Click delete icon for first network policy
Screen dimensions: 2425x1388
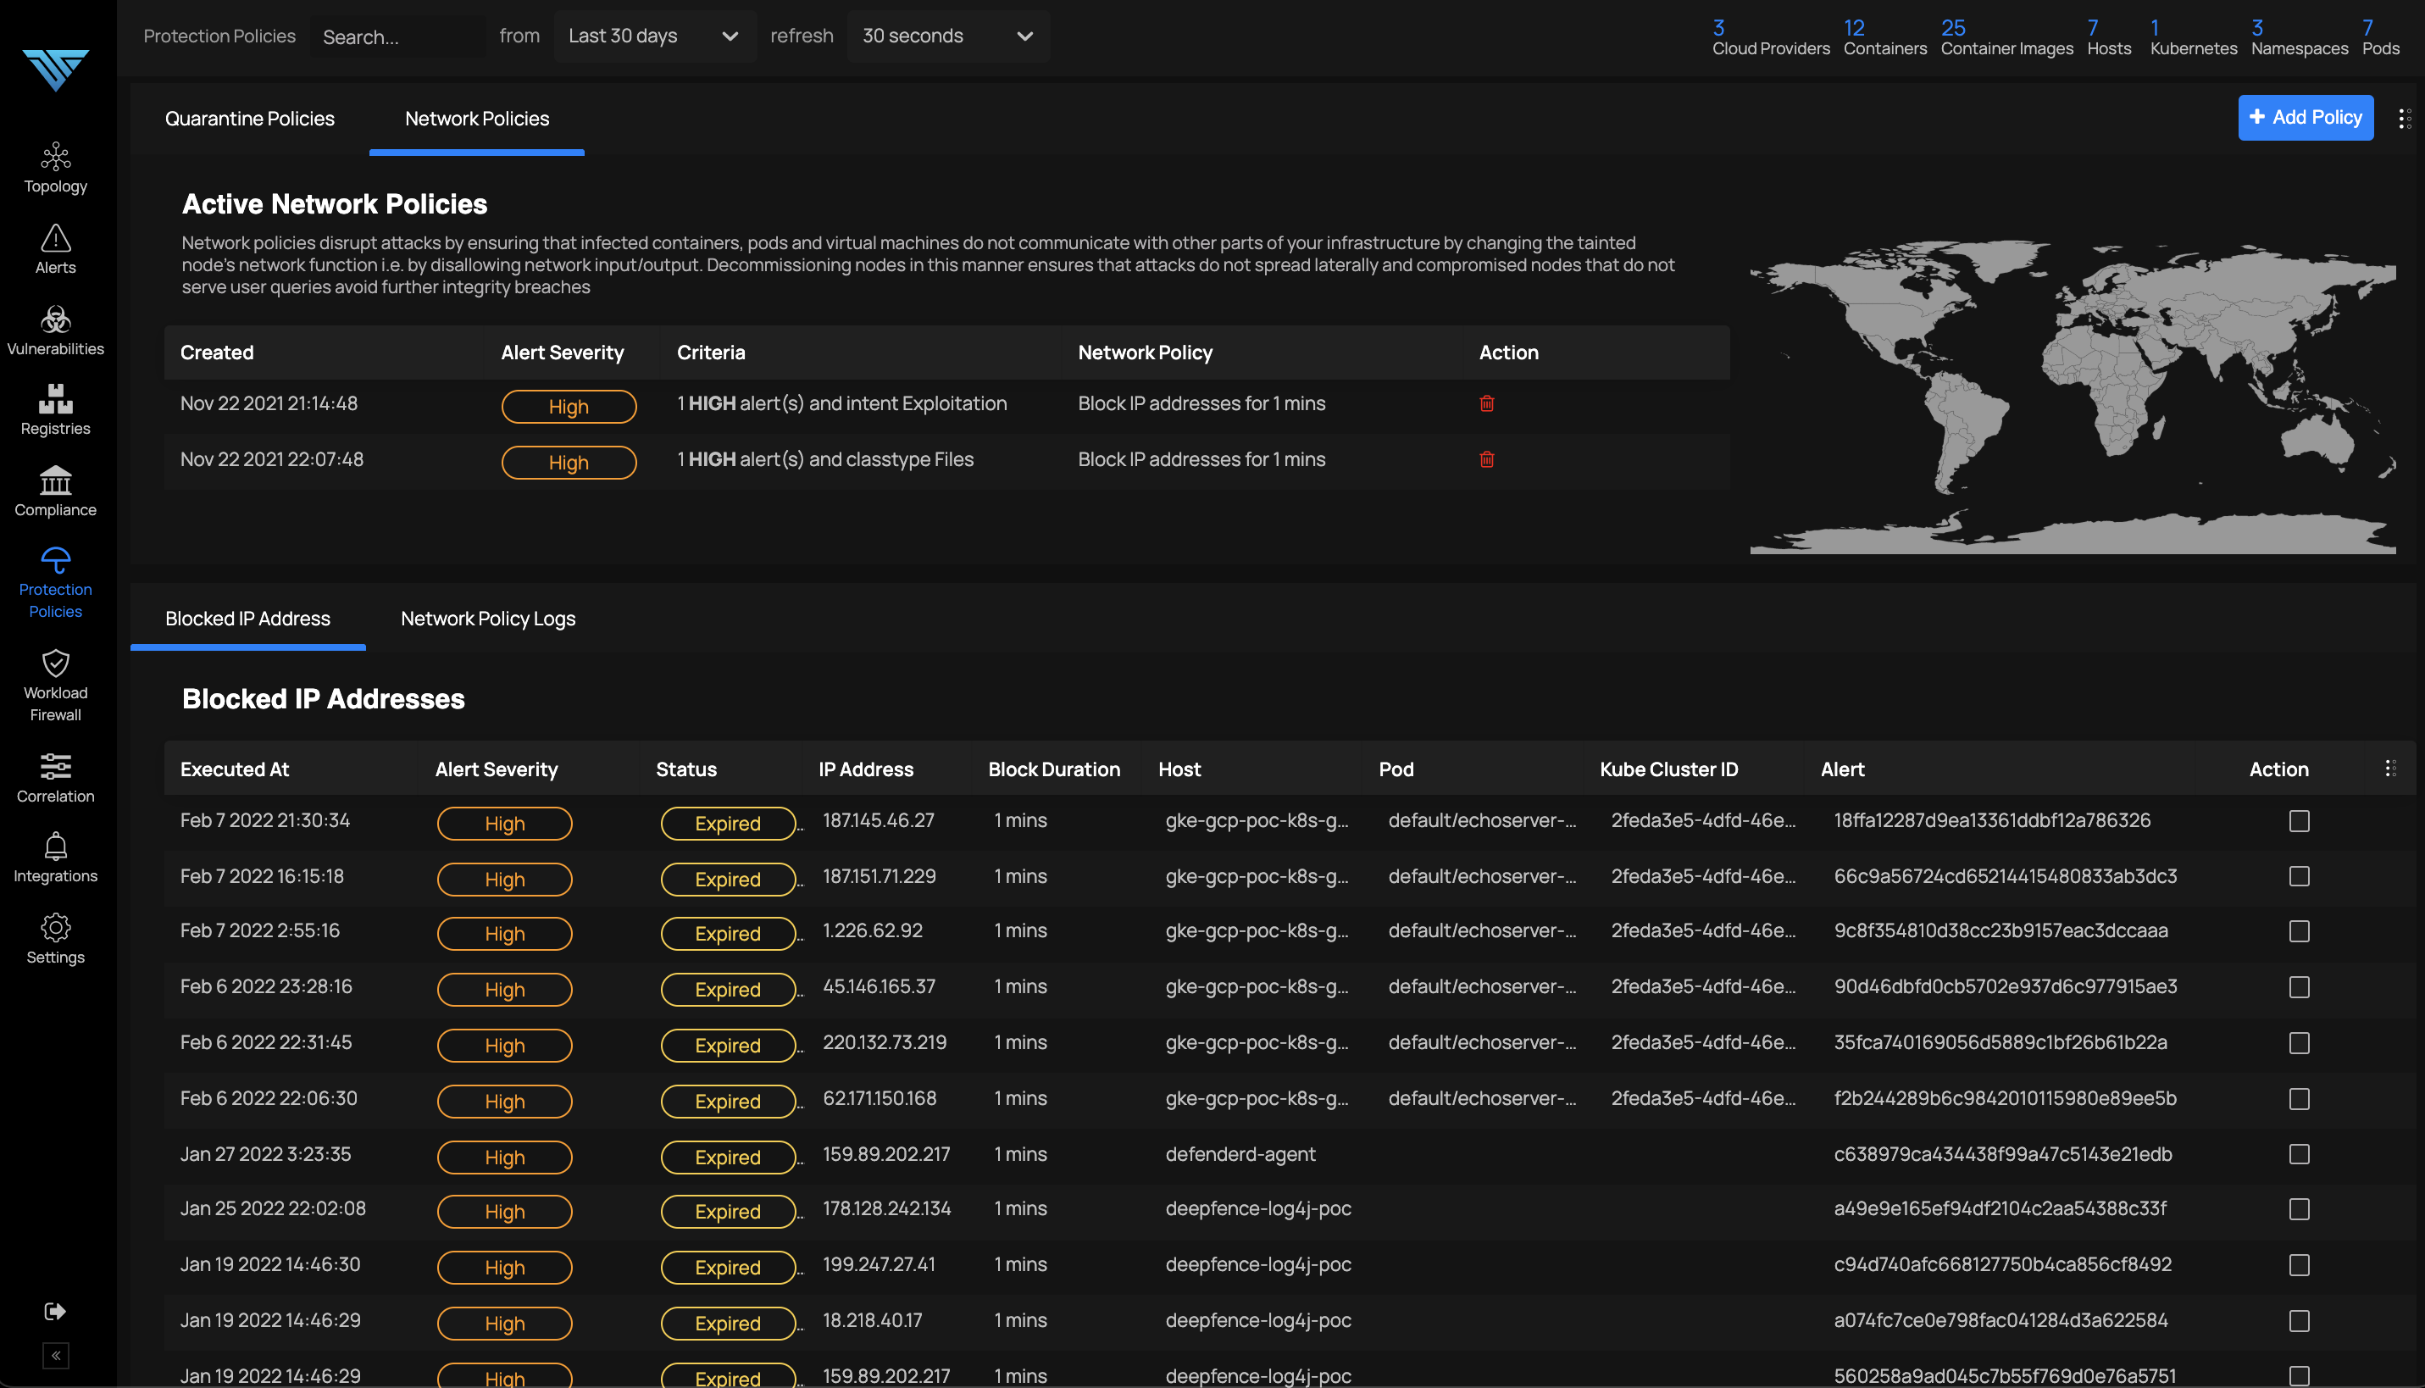[1487, 405]
